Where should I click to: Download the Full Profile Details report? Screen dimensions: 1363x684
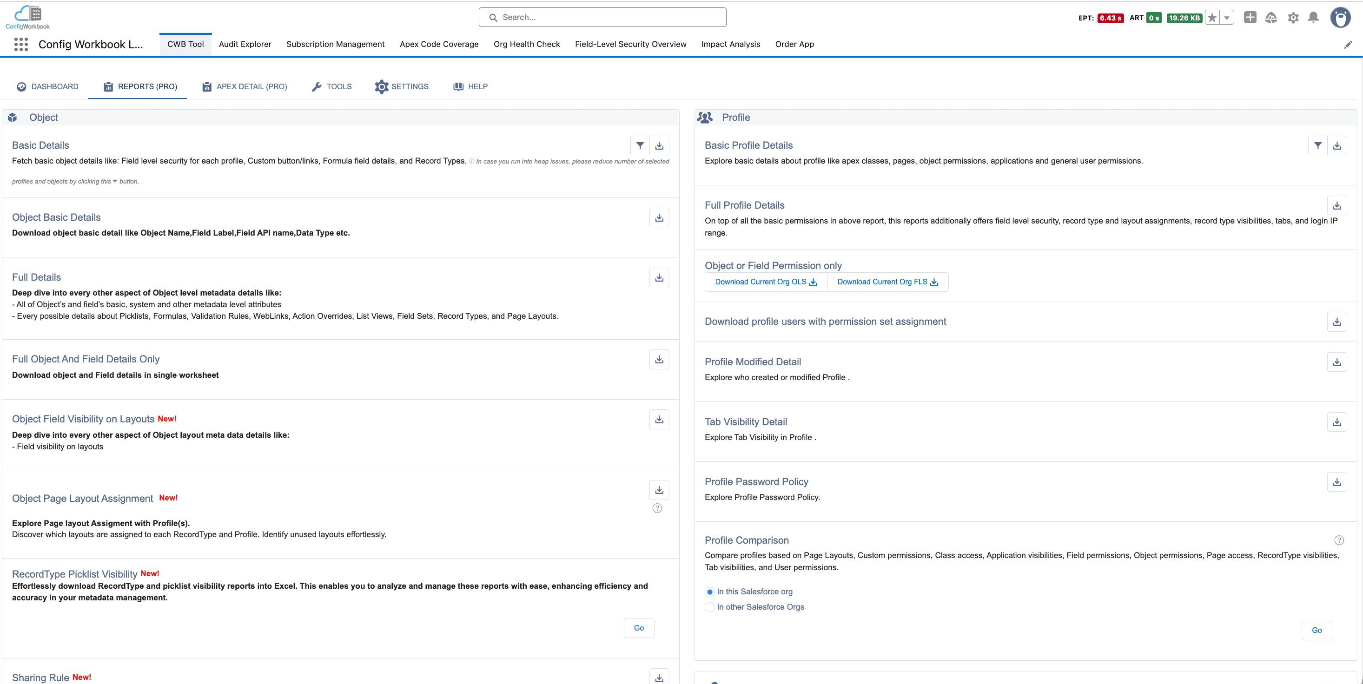coord(1337,206)
